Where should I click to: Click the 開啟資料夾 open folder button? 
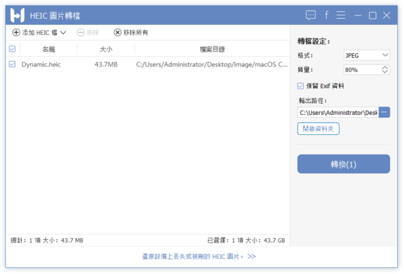(x=318, y=128)
